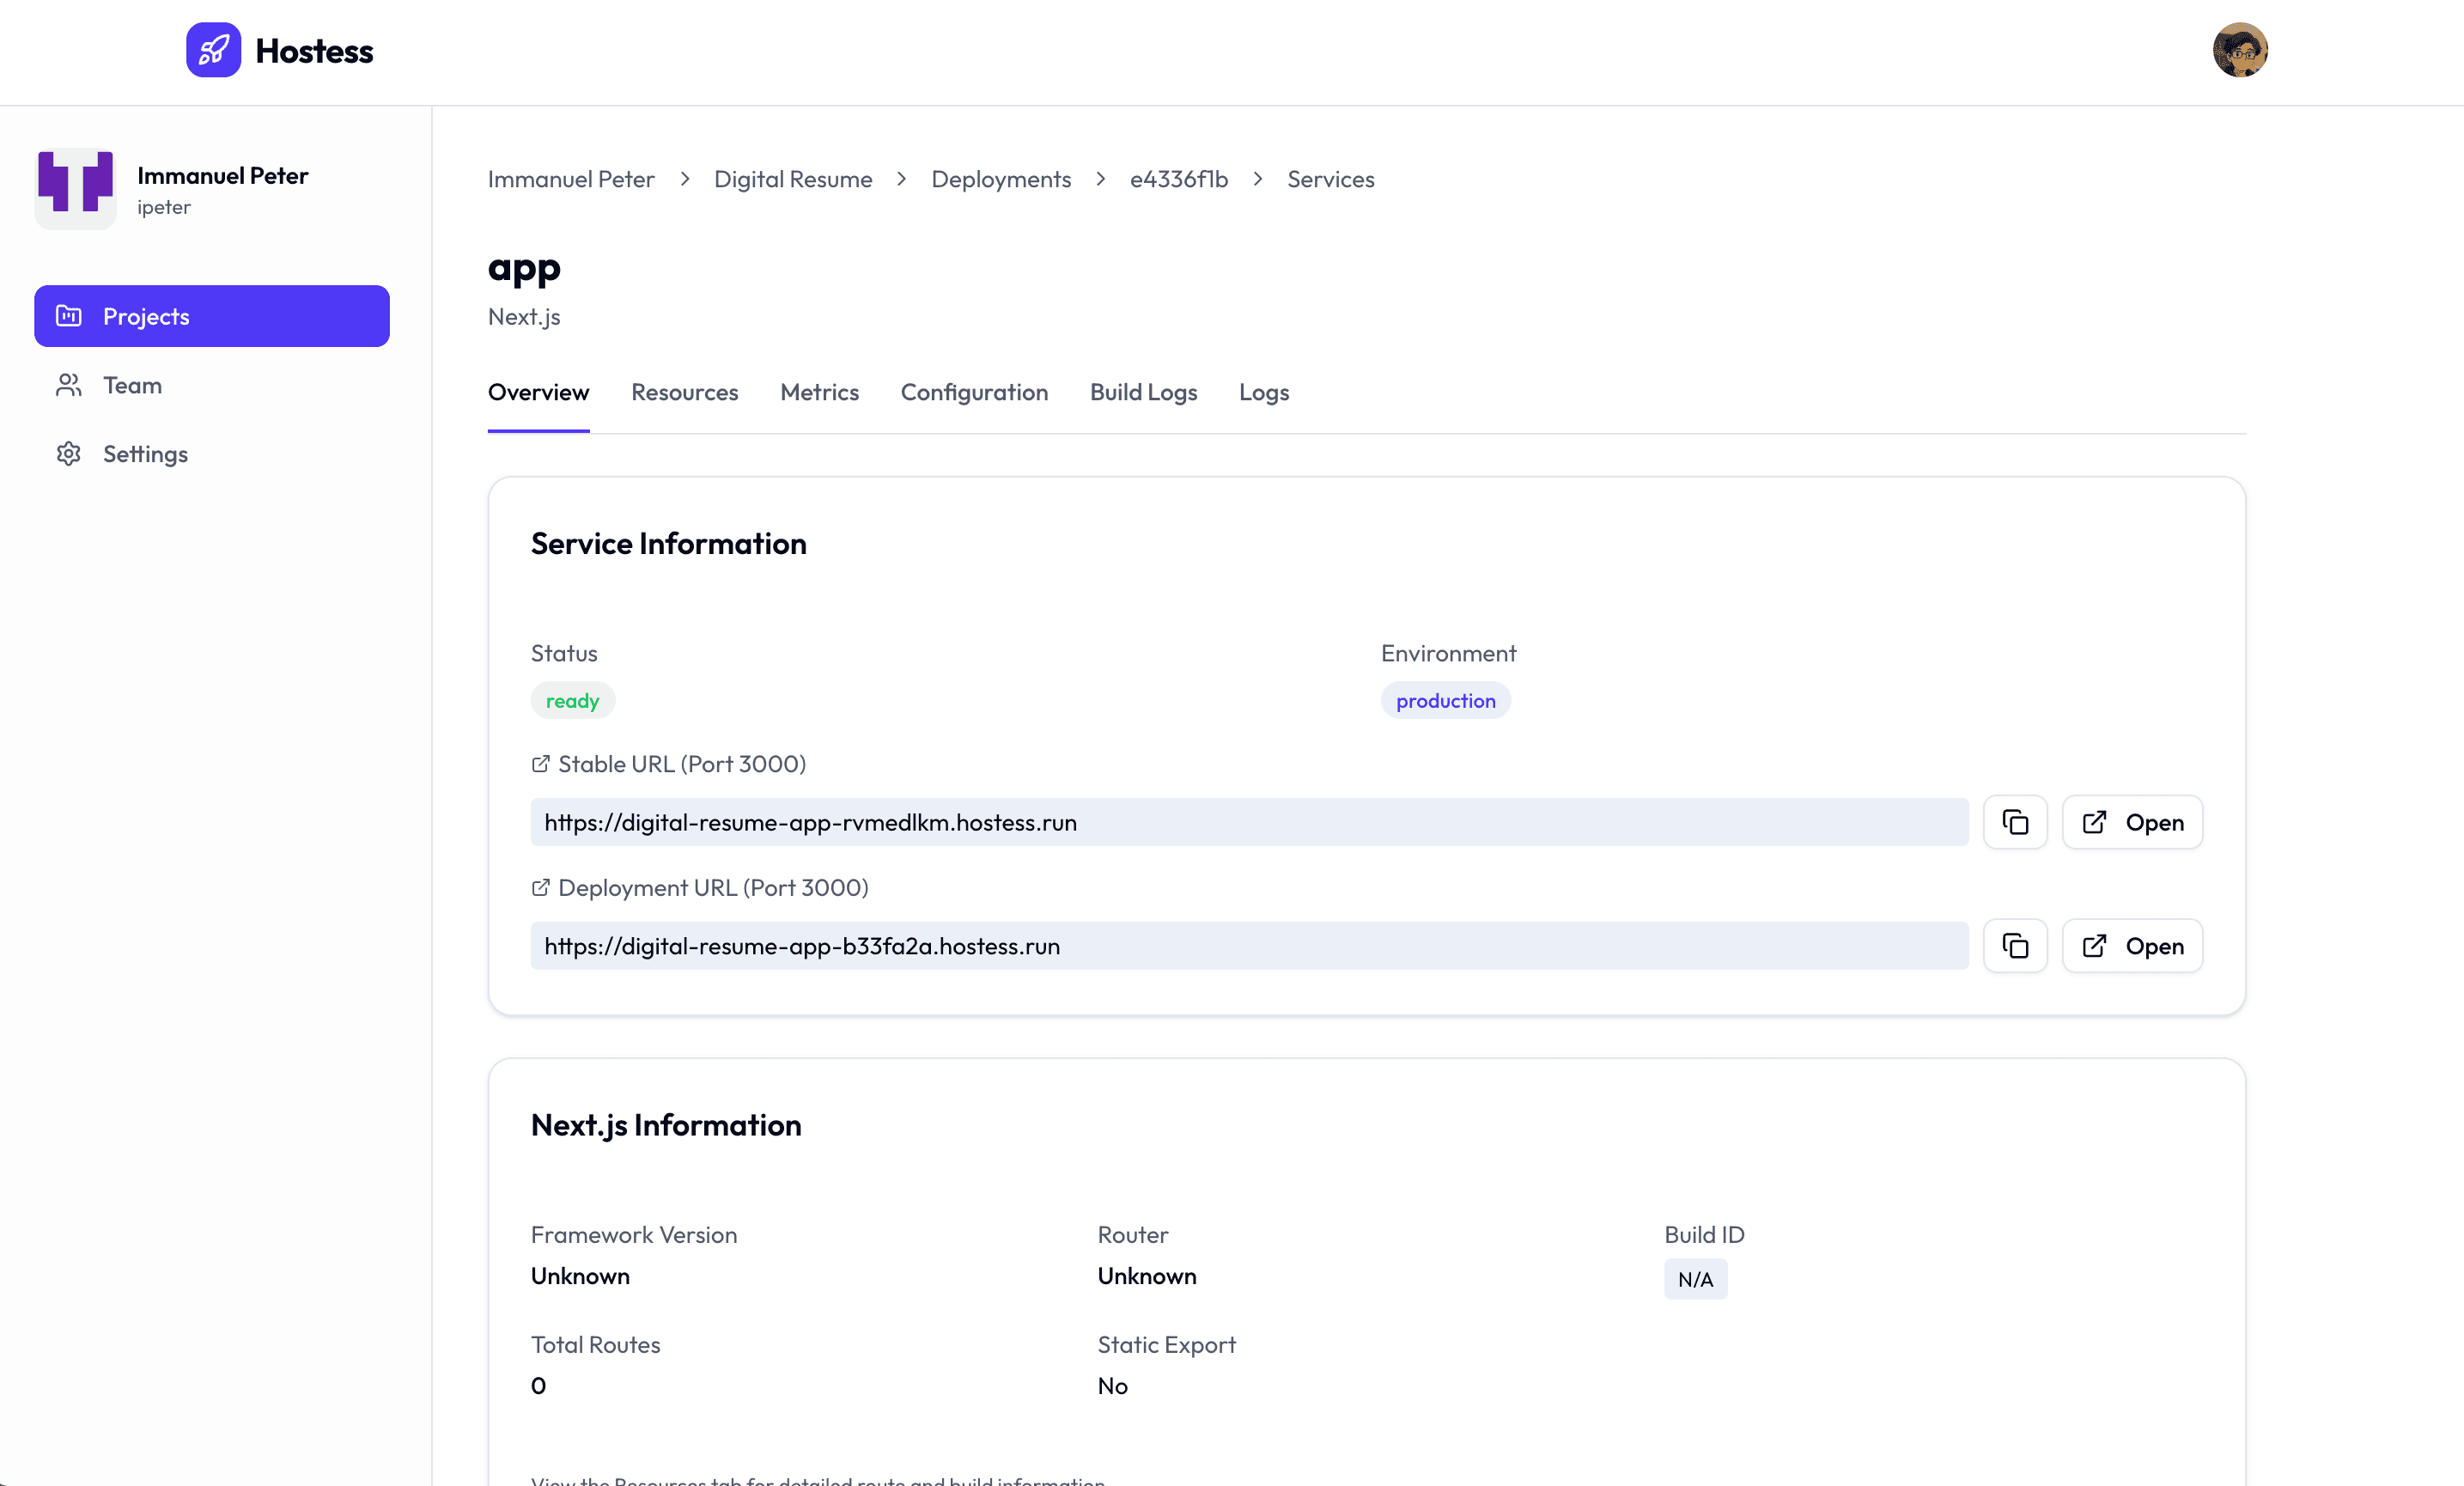Switch to the Configuration tab
This screenshot has width=2464, height=1486.
click(975, 392)
